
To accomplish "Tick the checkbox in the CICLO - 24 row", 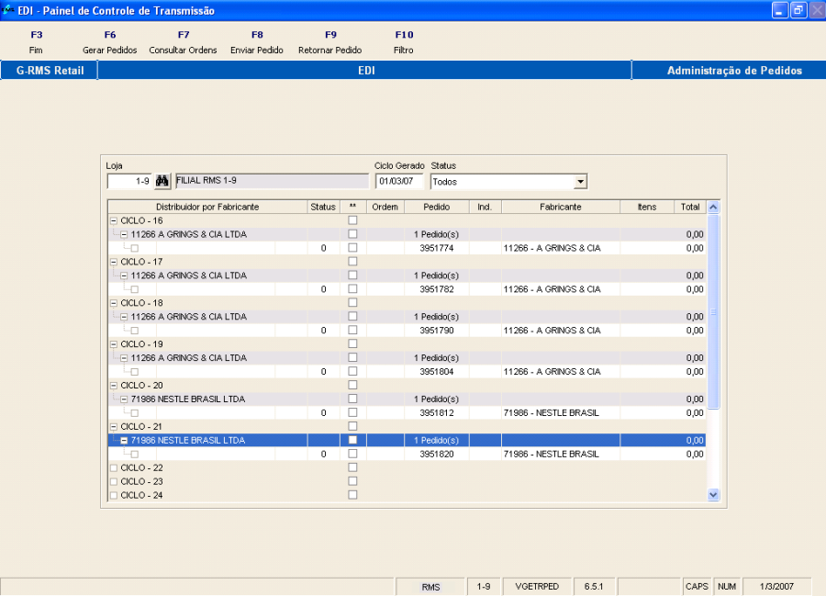I will pos(353,495).
